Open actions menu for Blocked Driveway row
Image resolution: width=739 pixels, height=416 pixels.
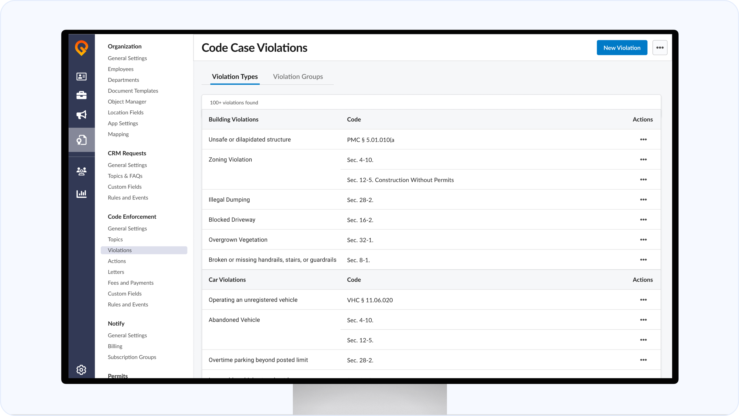pyautogui.click(x=643, y=220)
